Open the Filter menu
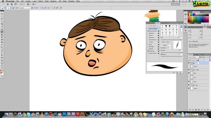The width and height of the screenshot is (211, 118). tap(47, 1)
